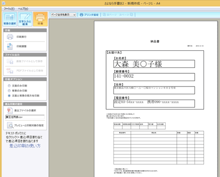Open the ファイル(F) menu
Screen dimensions: 220x177
pyautogui.click(x=9, y=9)
